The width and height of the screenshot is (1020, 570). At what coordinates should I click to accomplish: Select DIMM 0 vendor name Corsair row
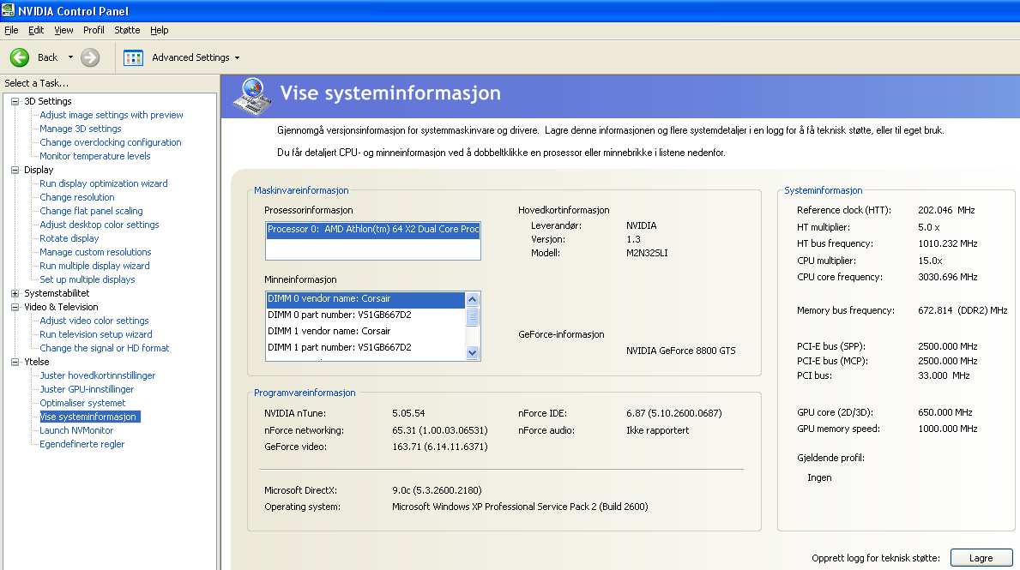pos(365,299)
